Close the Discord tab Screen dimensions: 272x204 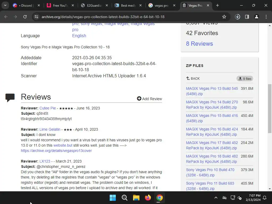pos(39,6)
